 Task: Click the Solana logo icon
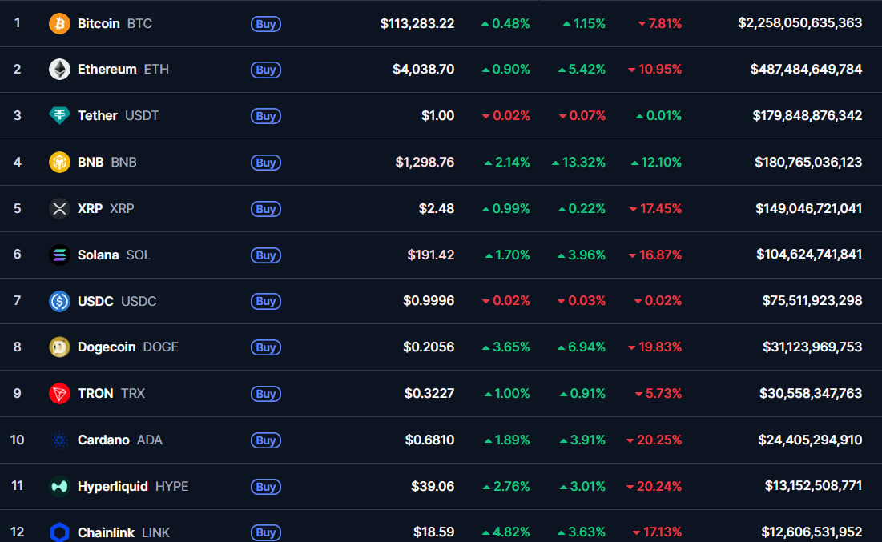point(59,255)
